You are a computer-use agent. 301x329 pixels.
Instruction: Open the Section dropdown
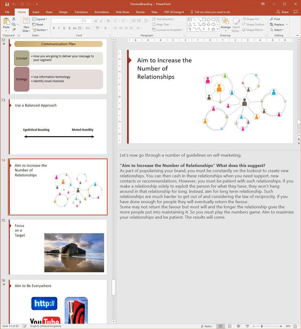point(40,30)
